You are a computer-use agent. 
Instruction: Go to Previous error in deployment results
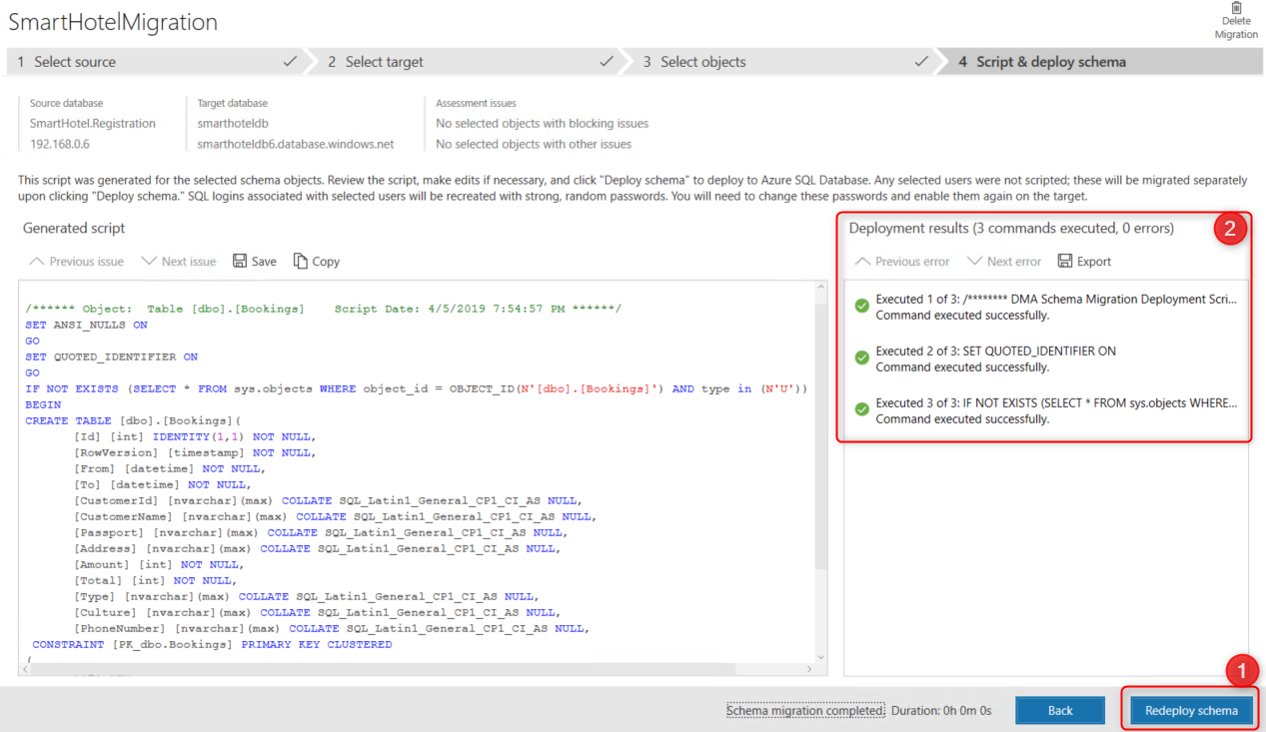[902, 261]
